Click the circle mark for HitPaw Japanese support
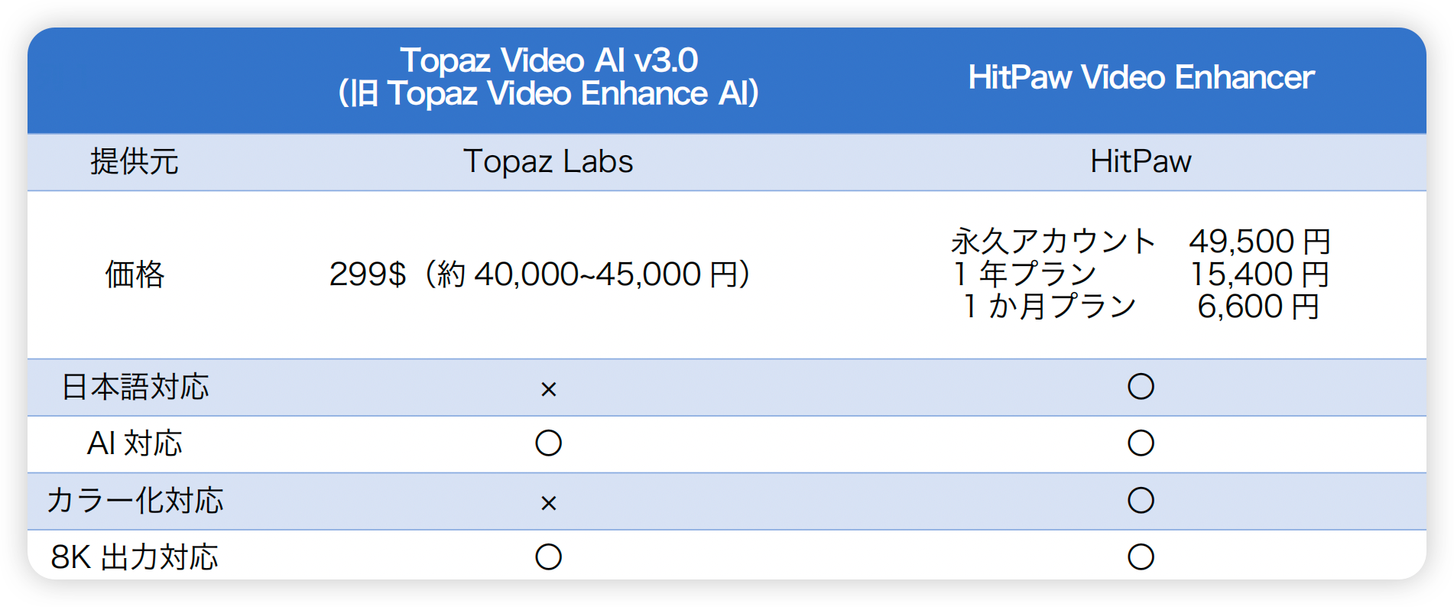Viewport: 1454px width, 607px height. pyautogui.click(x=1141, y=387)
